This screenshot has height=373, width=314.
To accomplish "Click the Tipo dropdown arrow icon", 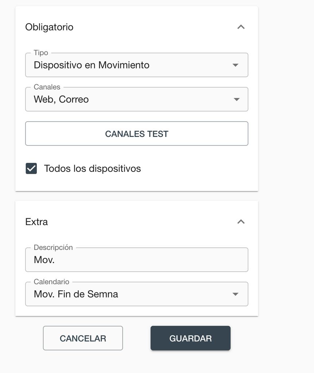I will tap(236, 65).
